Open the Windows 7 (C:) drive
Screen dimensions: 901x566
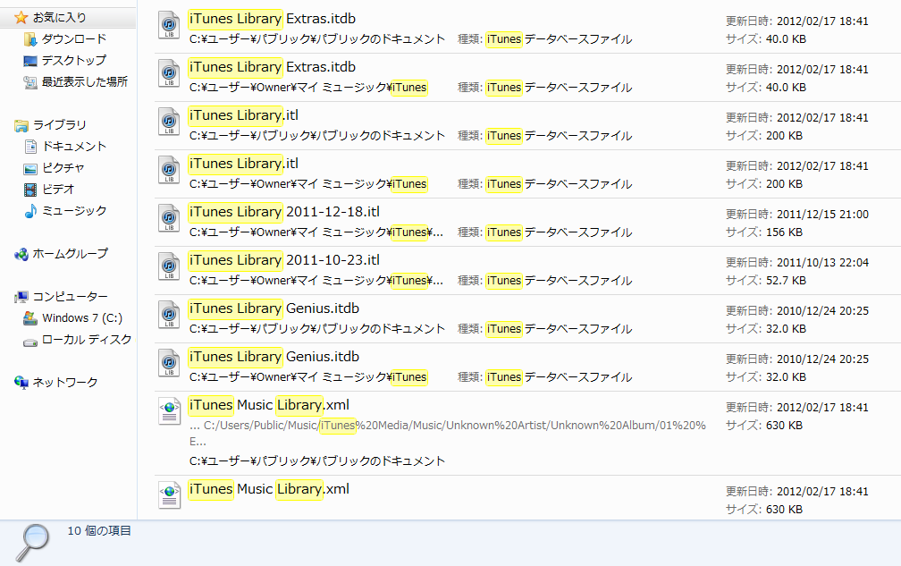(x=72, y=317)
